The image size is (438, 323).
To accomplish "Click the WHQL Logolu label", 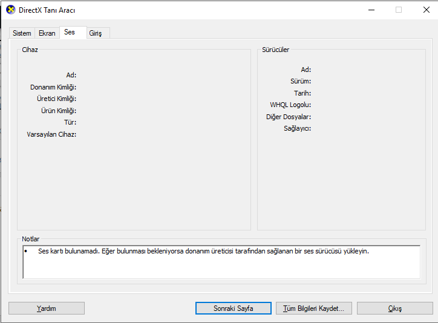I will tap(290, 105).
